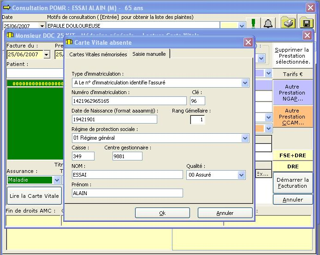Click the yellow arrow Consultation window icon
The height and width of the screenshot is (255, 320).
(6, 8)
